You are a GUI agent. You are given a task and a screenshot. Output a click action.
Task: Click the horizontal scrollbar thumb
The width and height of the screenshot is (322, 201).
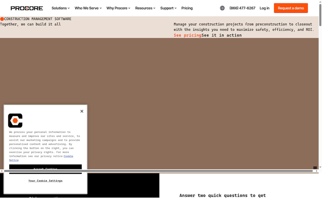coord(158,171)
